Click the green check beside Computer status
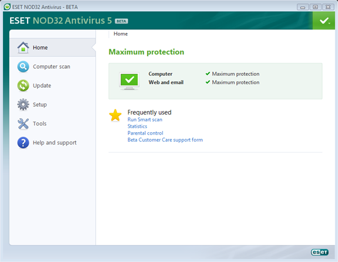Viewport: 338px width, 262px height. pyautogui.click(x=208, y=73)
